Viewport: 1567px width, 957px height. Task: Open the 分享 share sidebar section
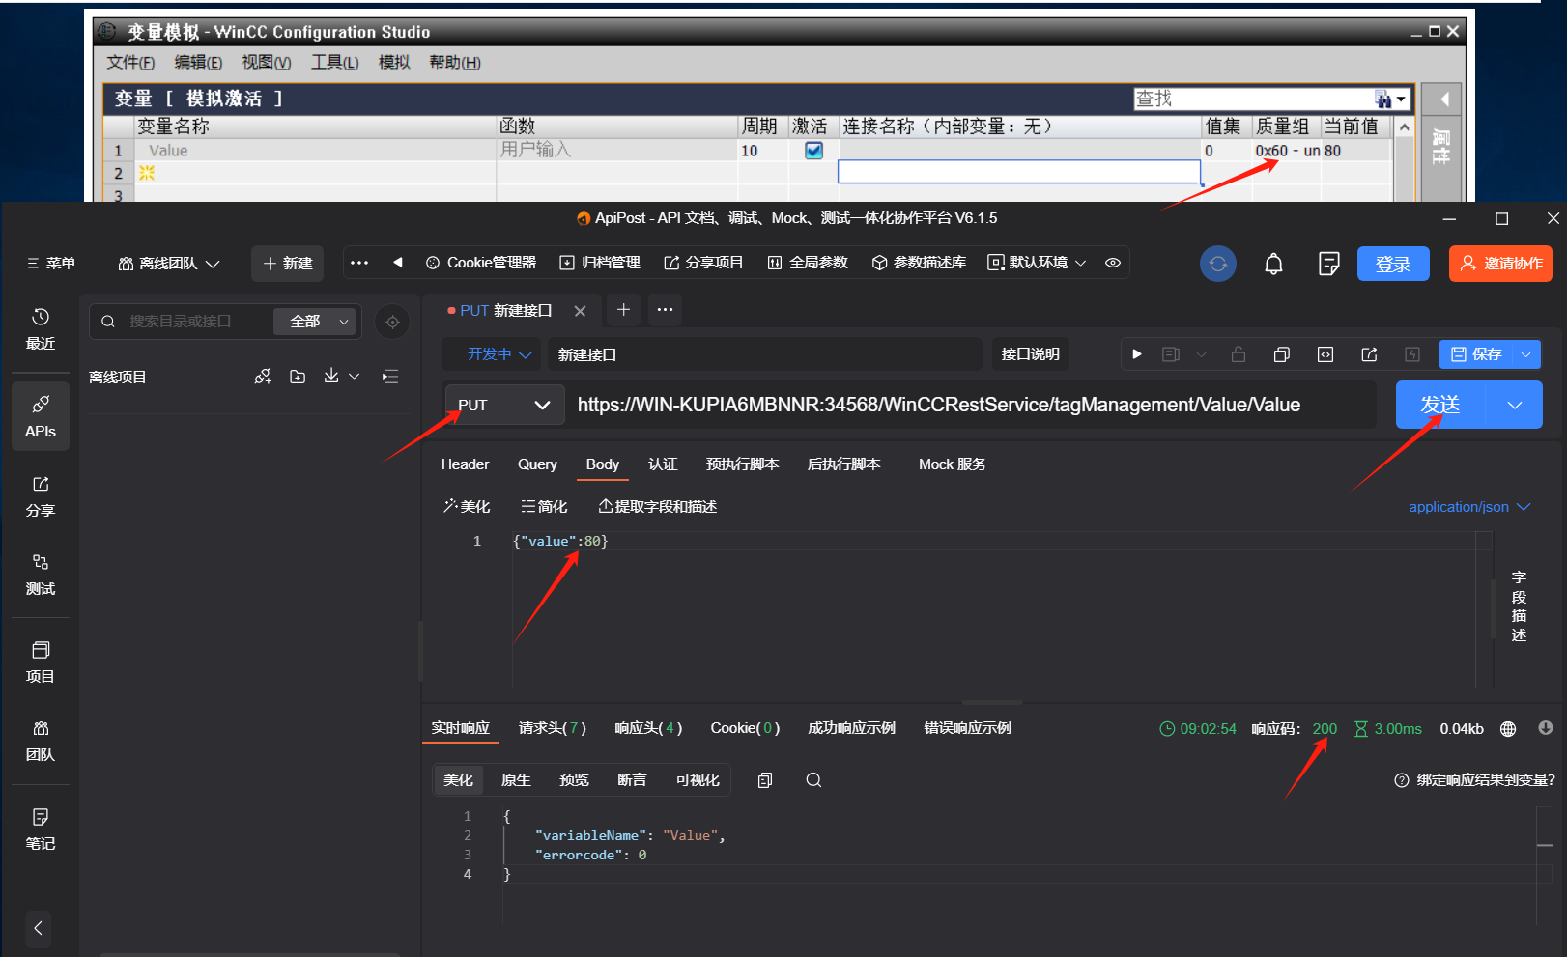tap(40, 496)
